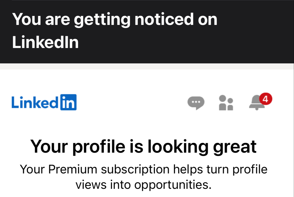Click the "Linked" wordmark text in the logo
The height and width of the screenshot is (197, 294).
35,102
